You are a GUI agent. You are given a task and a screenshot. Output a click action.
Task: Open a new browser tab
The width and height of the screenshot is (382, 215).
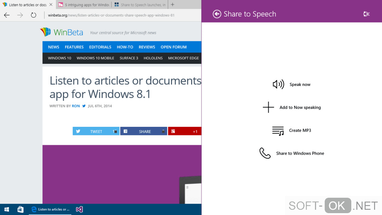(173, 5)
